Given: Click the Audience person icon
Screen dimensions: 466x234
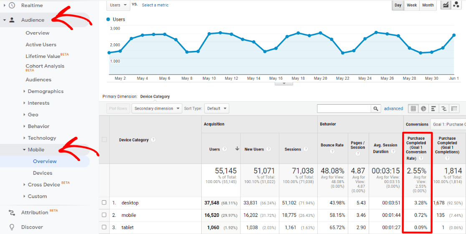Looking at the screenshot, I should [12, 20].
